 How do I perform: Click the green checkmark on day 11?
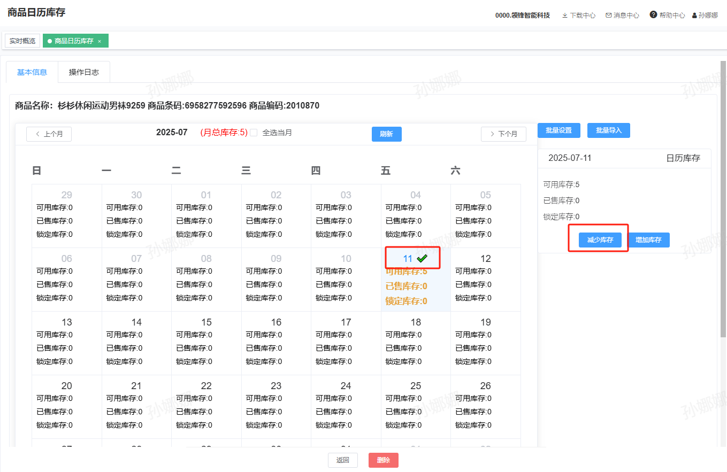(x=422, y=259)
